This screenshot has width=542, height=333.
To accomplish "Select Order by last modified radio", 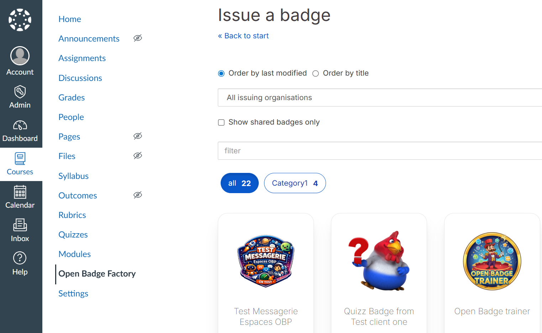I will (x=221, y=73).
